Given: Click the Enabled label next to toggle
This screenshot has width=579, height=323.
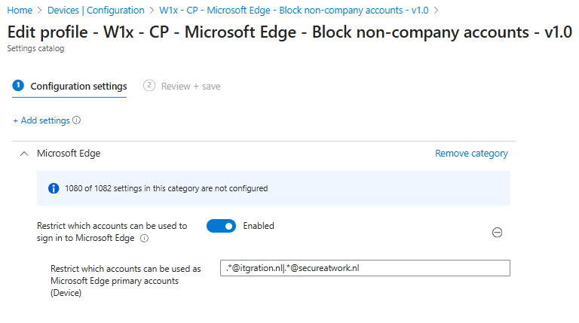Looking at the screenshot, I should [x=259, y=226].
